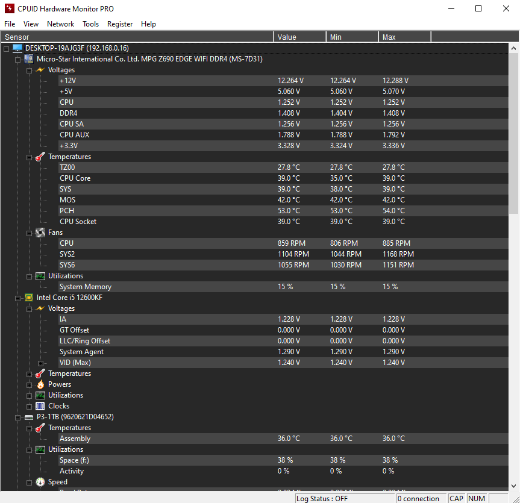
Task: Click the Max column header
Action: [404, 37]
